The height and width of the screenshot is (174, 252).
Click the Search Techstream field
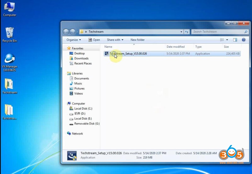pyautogui.click(x=218, y=32)
